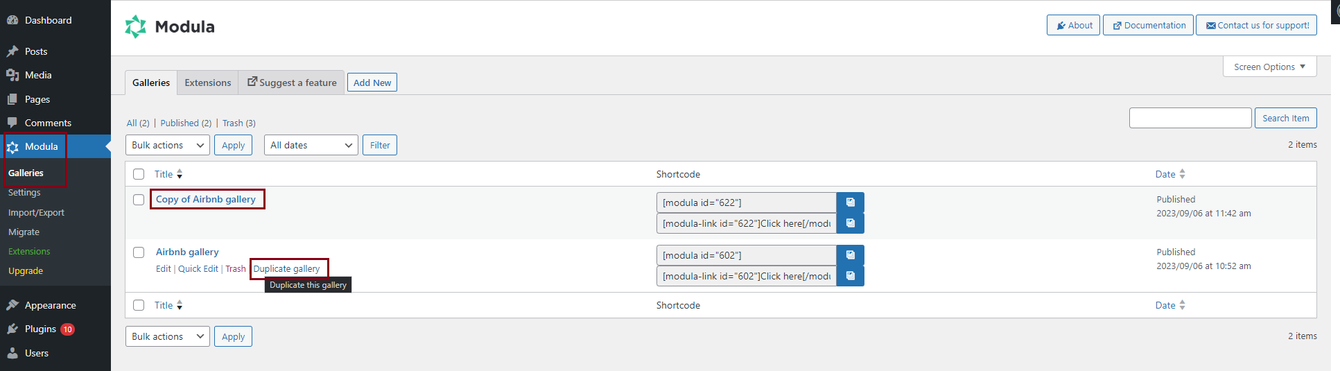The image size is (1340, 371).
Task: Tick the checkbox for Airbnb gallery row
Action: pos(139,252)
